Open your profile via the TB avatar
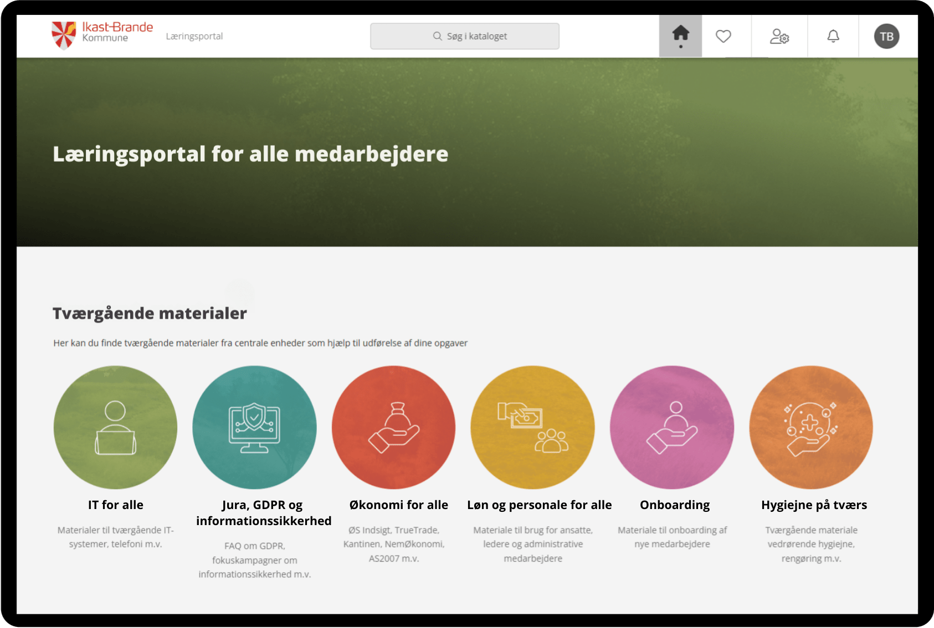934x628 pixels. (886, 35)
